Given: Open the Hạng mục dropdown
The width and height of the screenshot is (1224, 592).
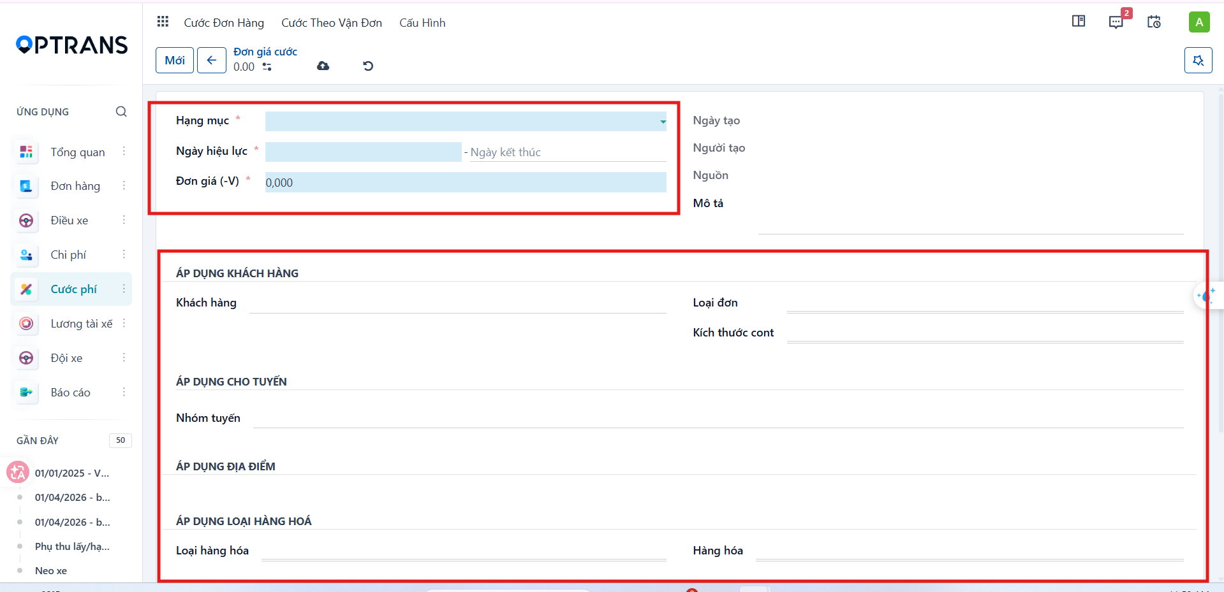Looking at the screenshot, I should (466, 121).
